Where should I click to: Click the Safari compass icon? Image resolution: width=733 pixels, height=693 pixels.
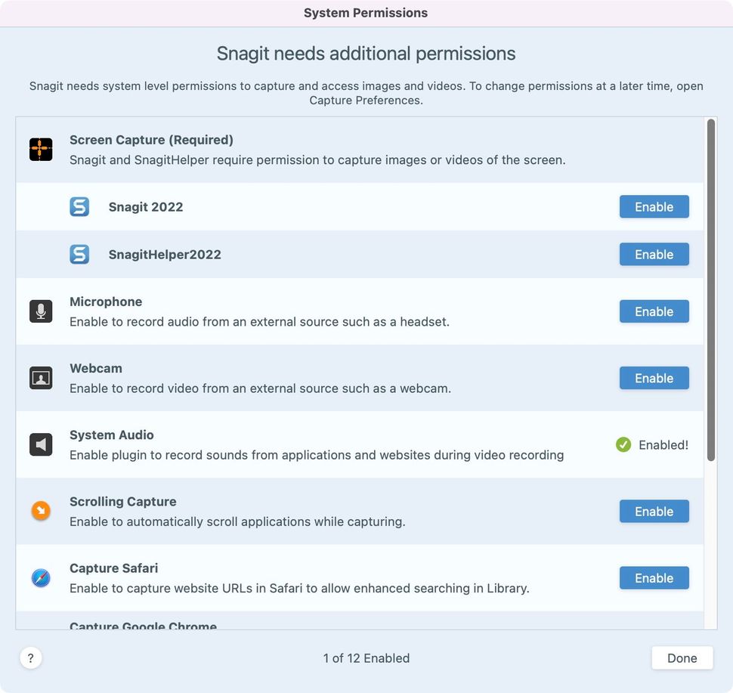tap(41, 578)
